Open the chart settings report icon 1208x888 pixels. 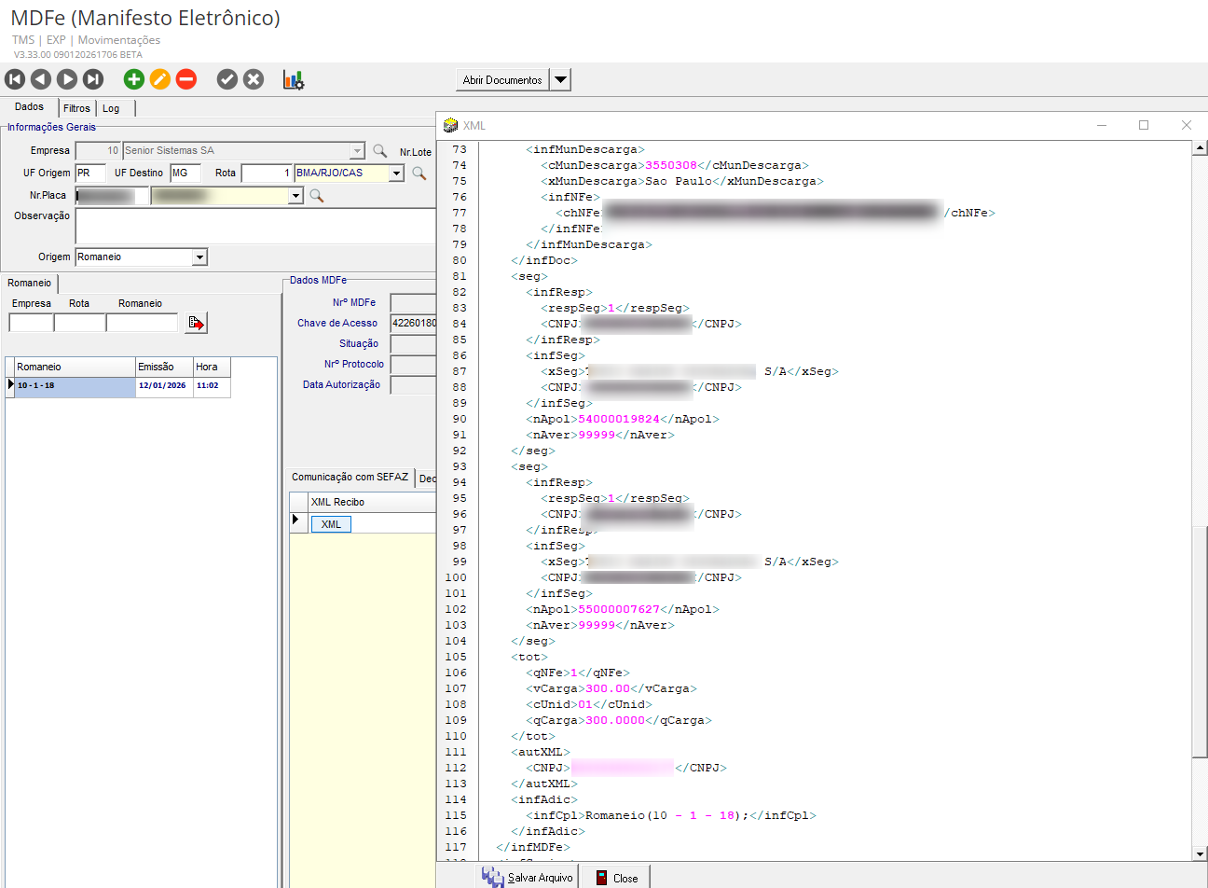[x=294, y=80]
